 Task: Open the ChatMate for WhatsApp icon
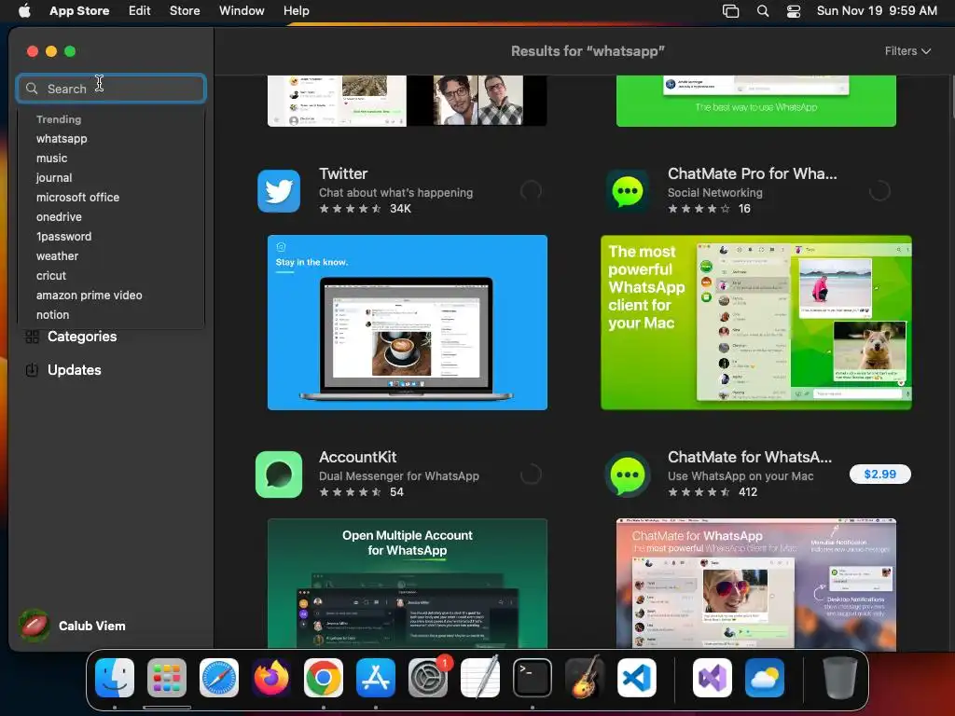point(628,475)
